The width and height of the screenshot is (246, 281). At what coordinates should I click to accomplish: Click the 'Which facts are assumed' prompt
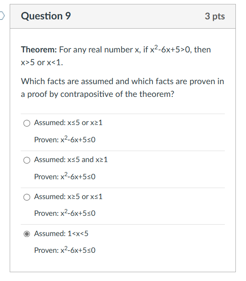click(67, 81)
